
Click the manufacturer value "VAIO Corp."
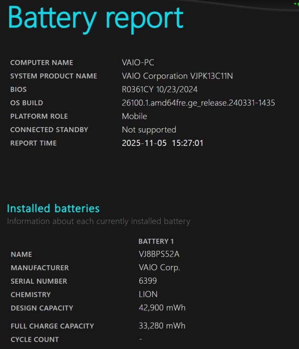(x=159, y=267)
